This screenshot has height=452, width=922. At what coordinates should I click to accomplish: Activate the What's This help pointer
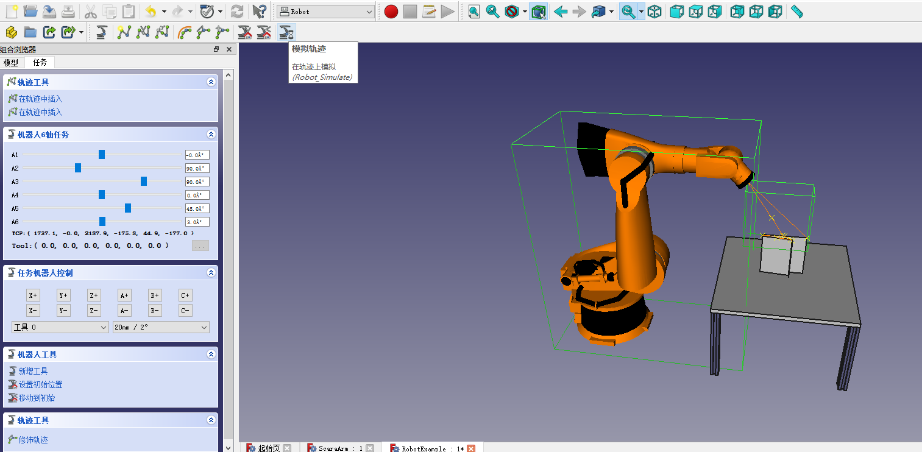tap(259, 11)
